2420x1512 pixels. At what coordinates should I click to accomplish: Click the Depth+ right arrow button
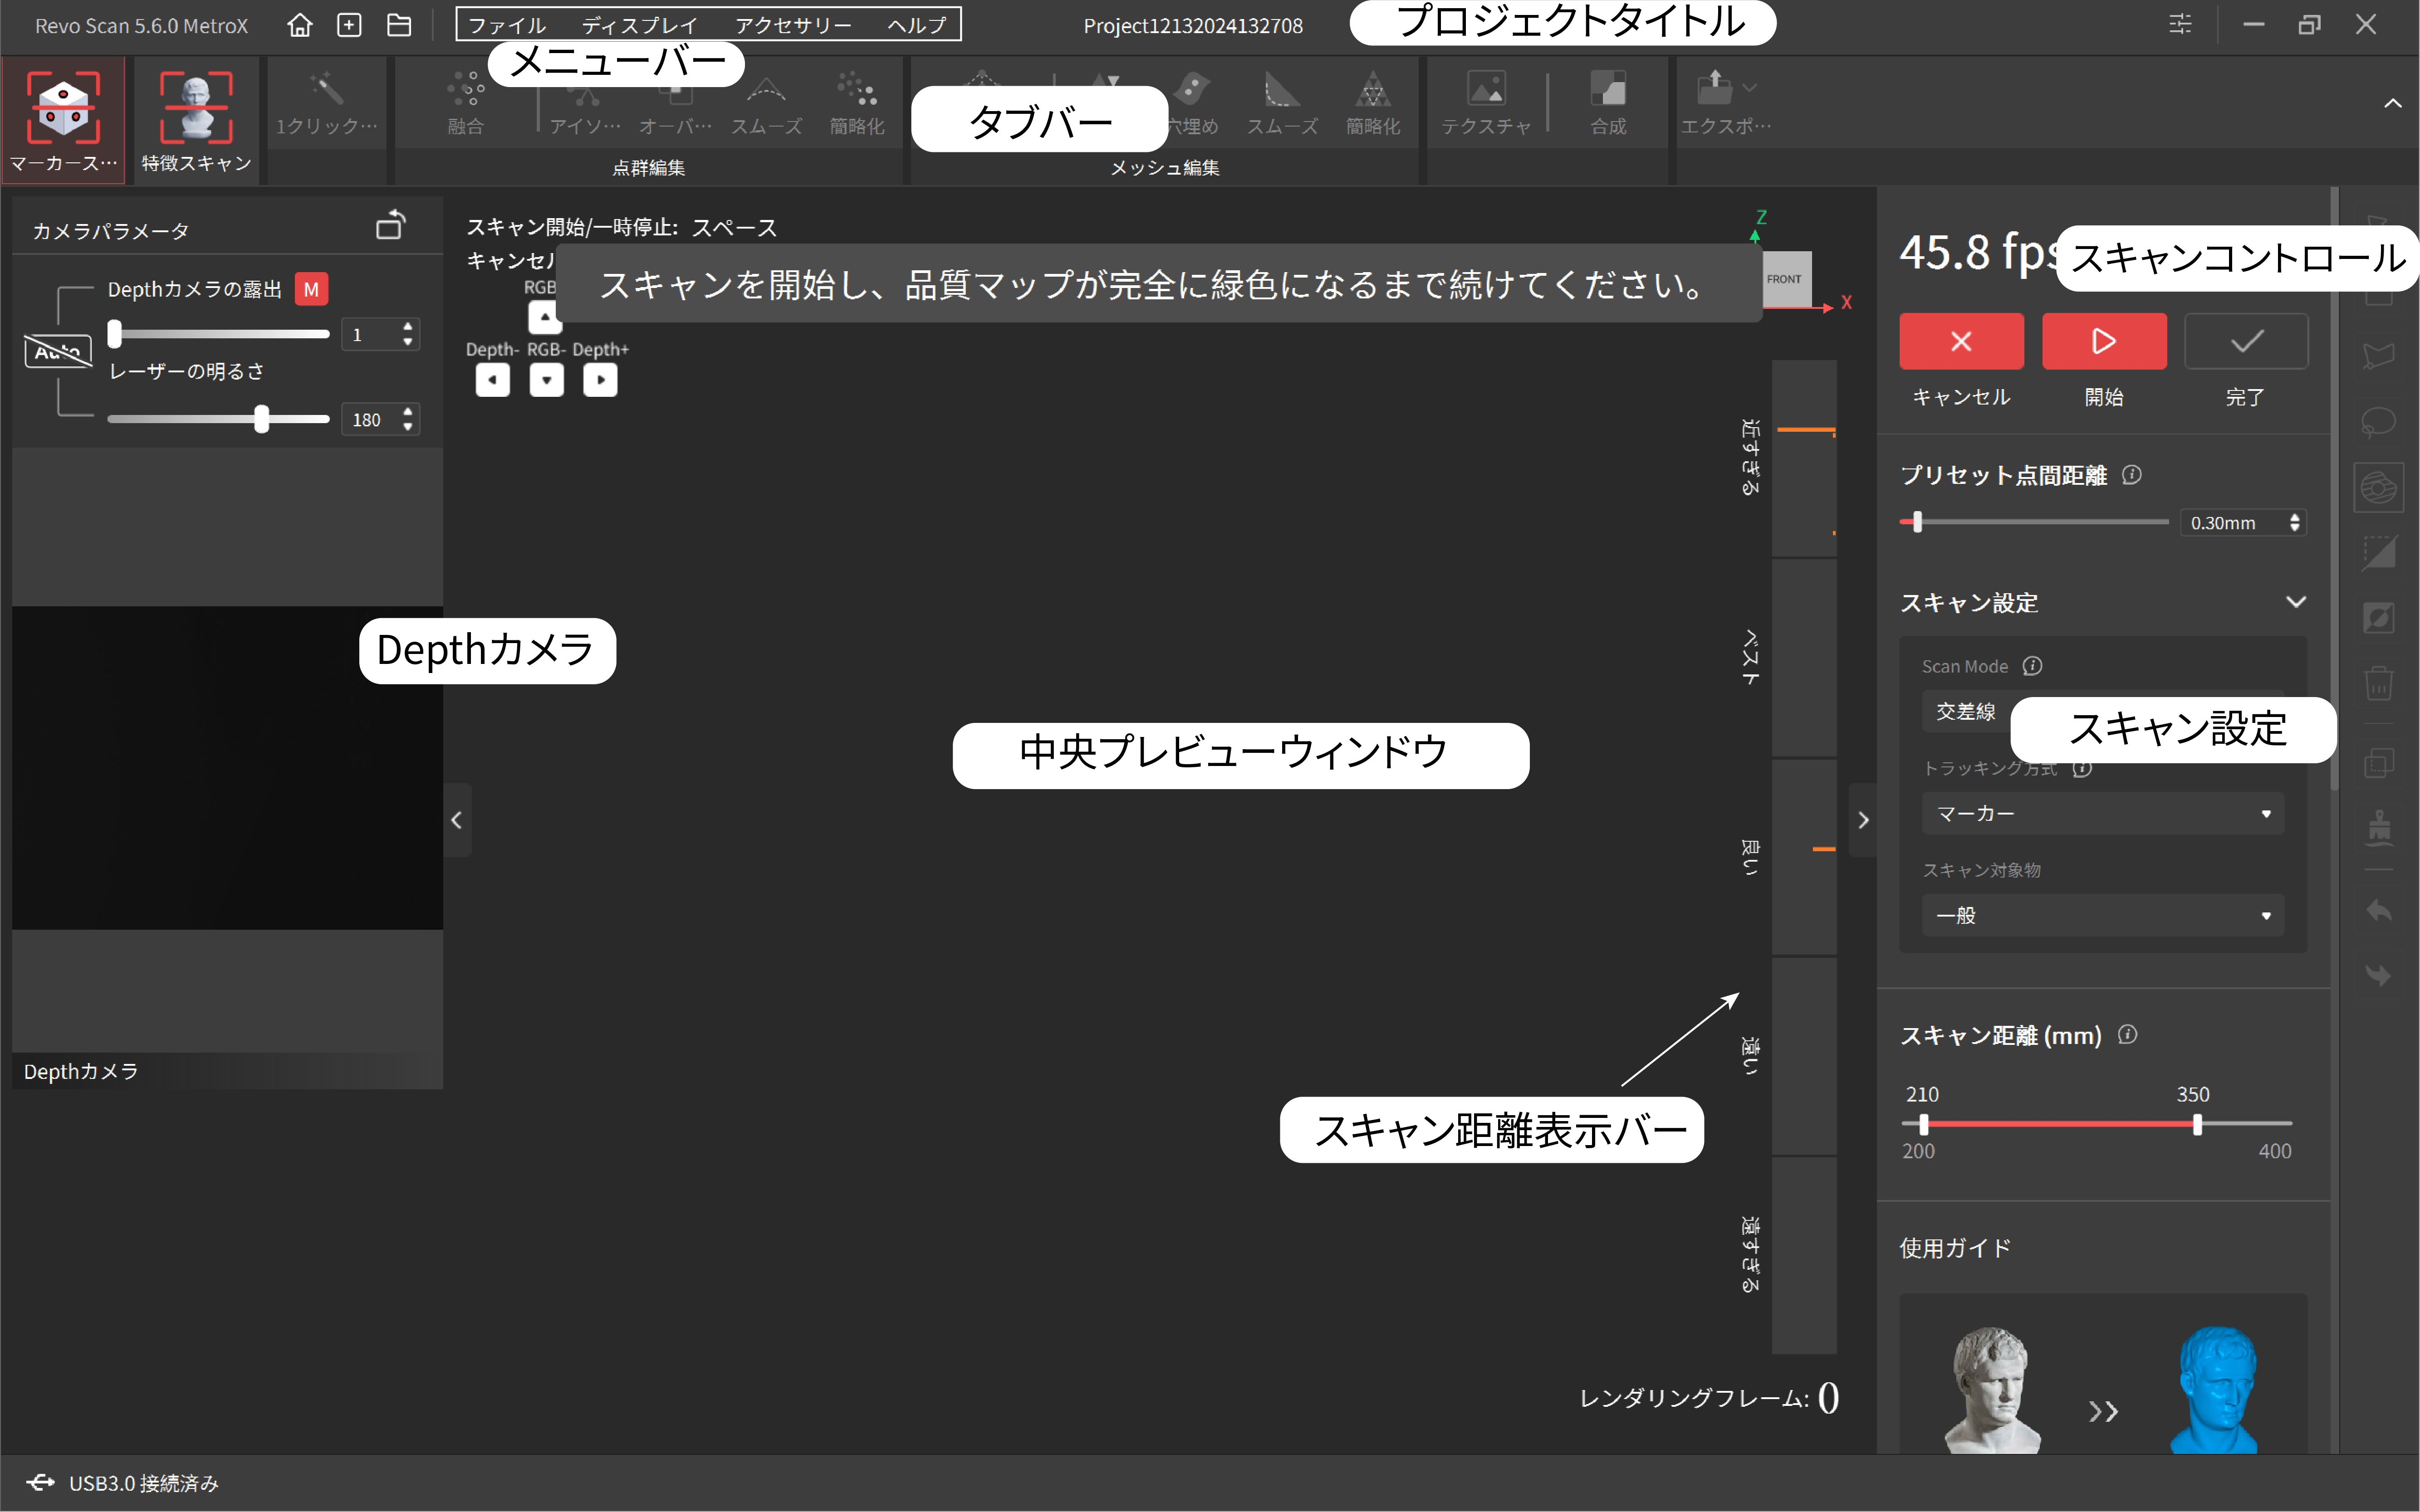coord(600,380)
